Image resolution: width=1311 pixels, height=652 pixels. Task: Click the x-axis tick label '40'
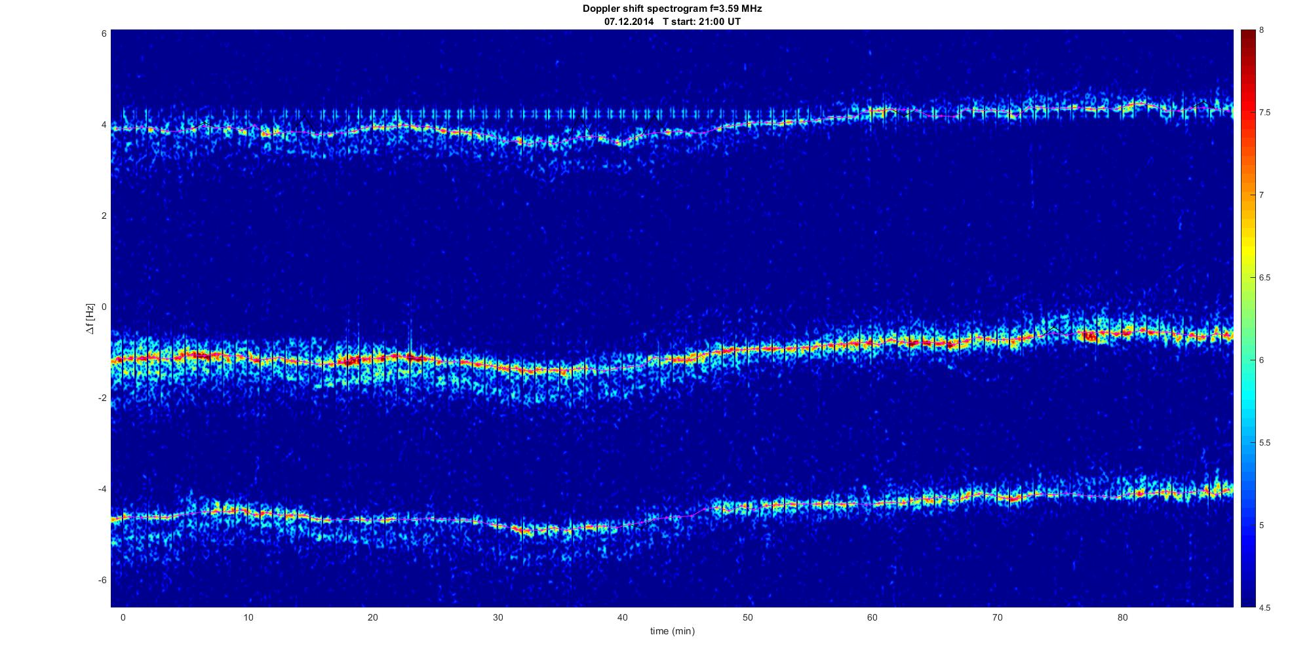coord(623,617)
